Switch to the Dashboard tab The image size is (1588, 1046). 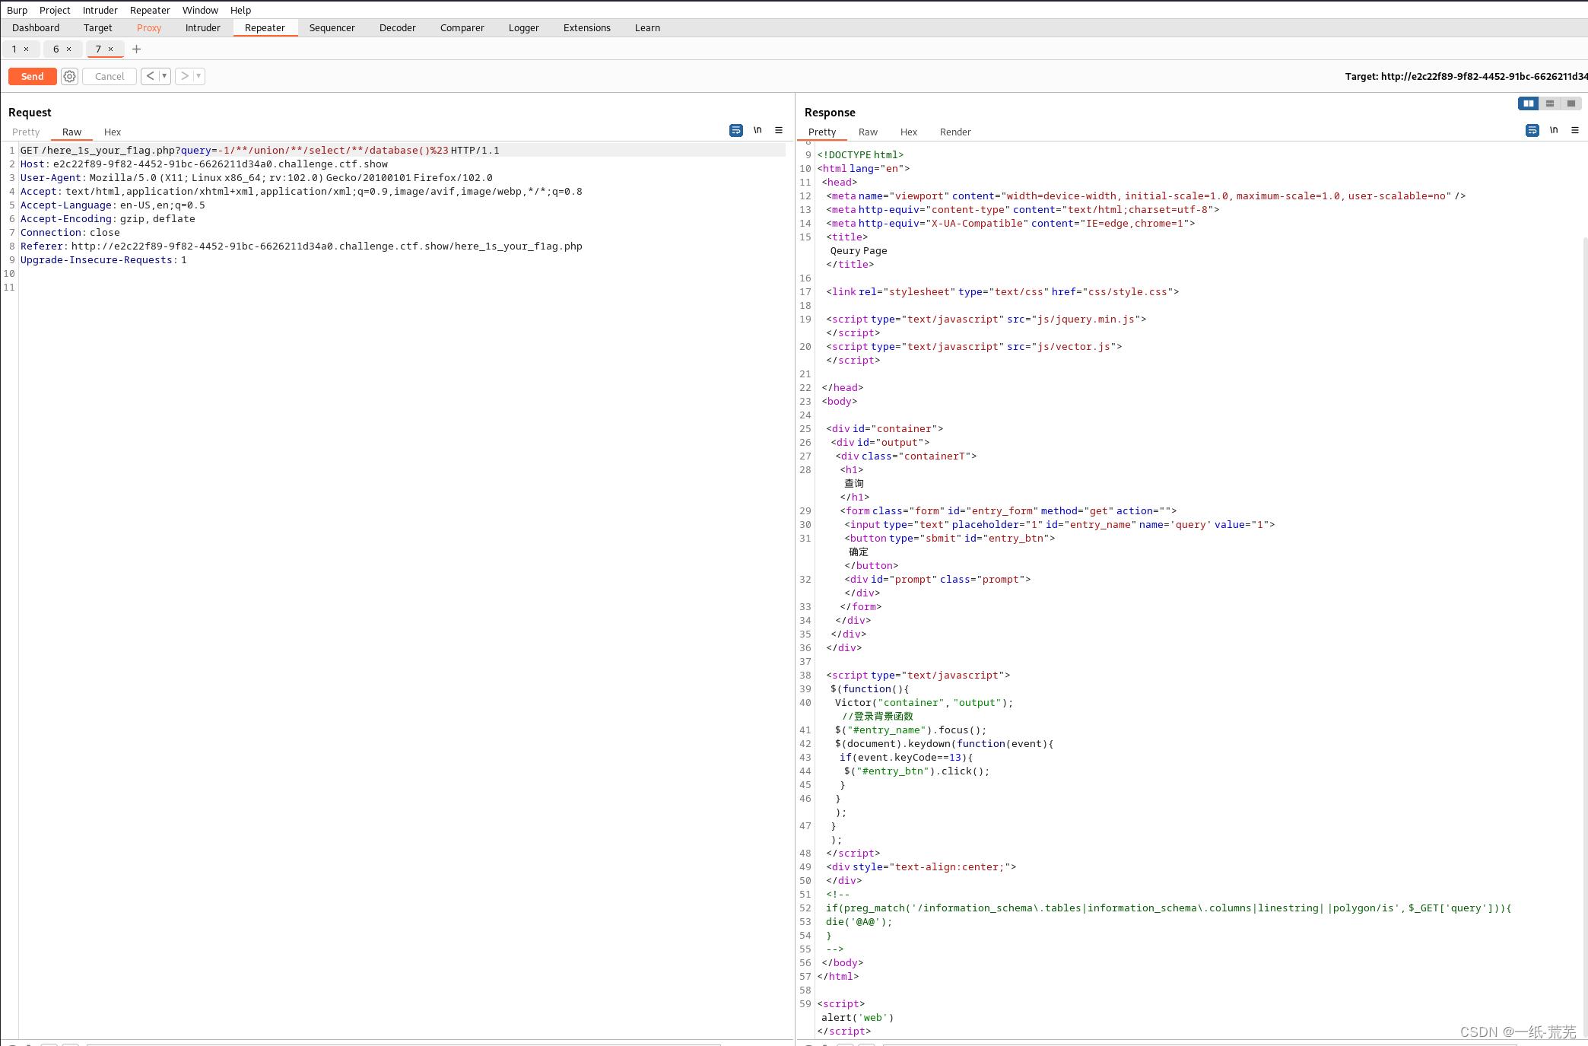click(x=36, y=27)
